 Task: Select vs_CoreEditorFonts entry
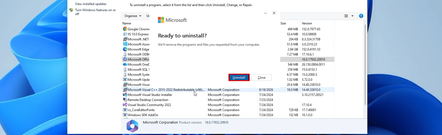141,110
